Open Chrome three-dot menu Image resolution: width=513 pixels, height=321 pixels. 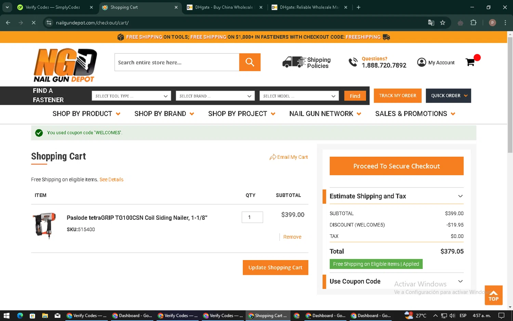(505, 23)
